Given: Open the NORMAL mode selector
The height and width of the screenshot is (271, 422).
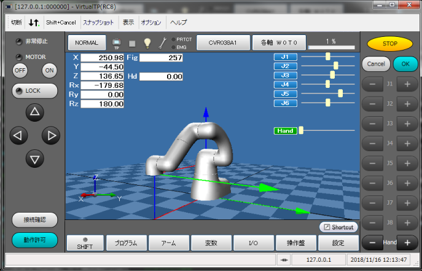Looking at the screenshot, I should [x=87, y=43].
